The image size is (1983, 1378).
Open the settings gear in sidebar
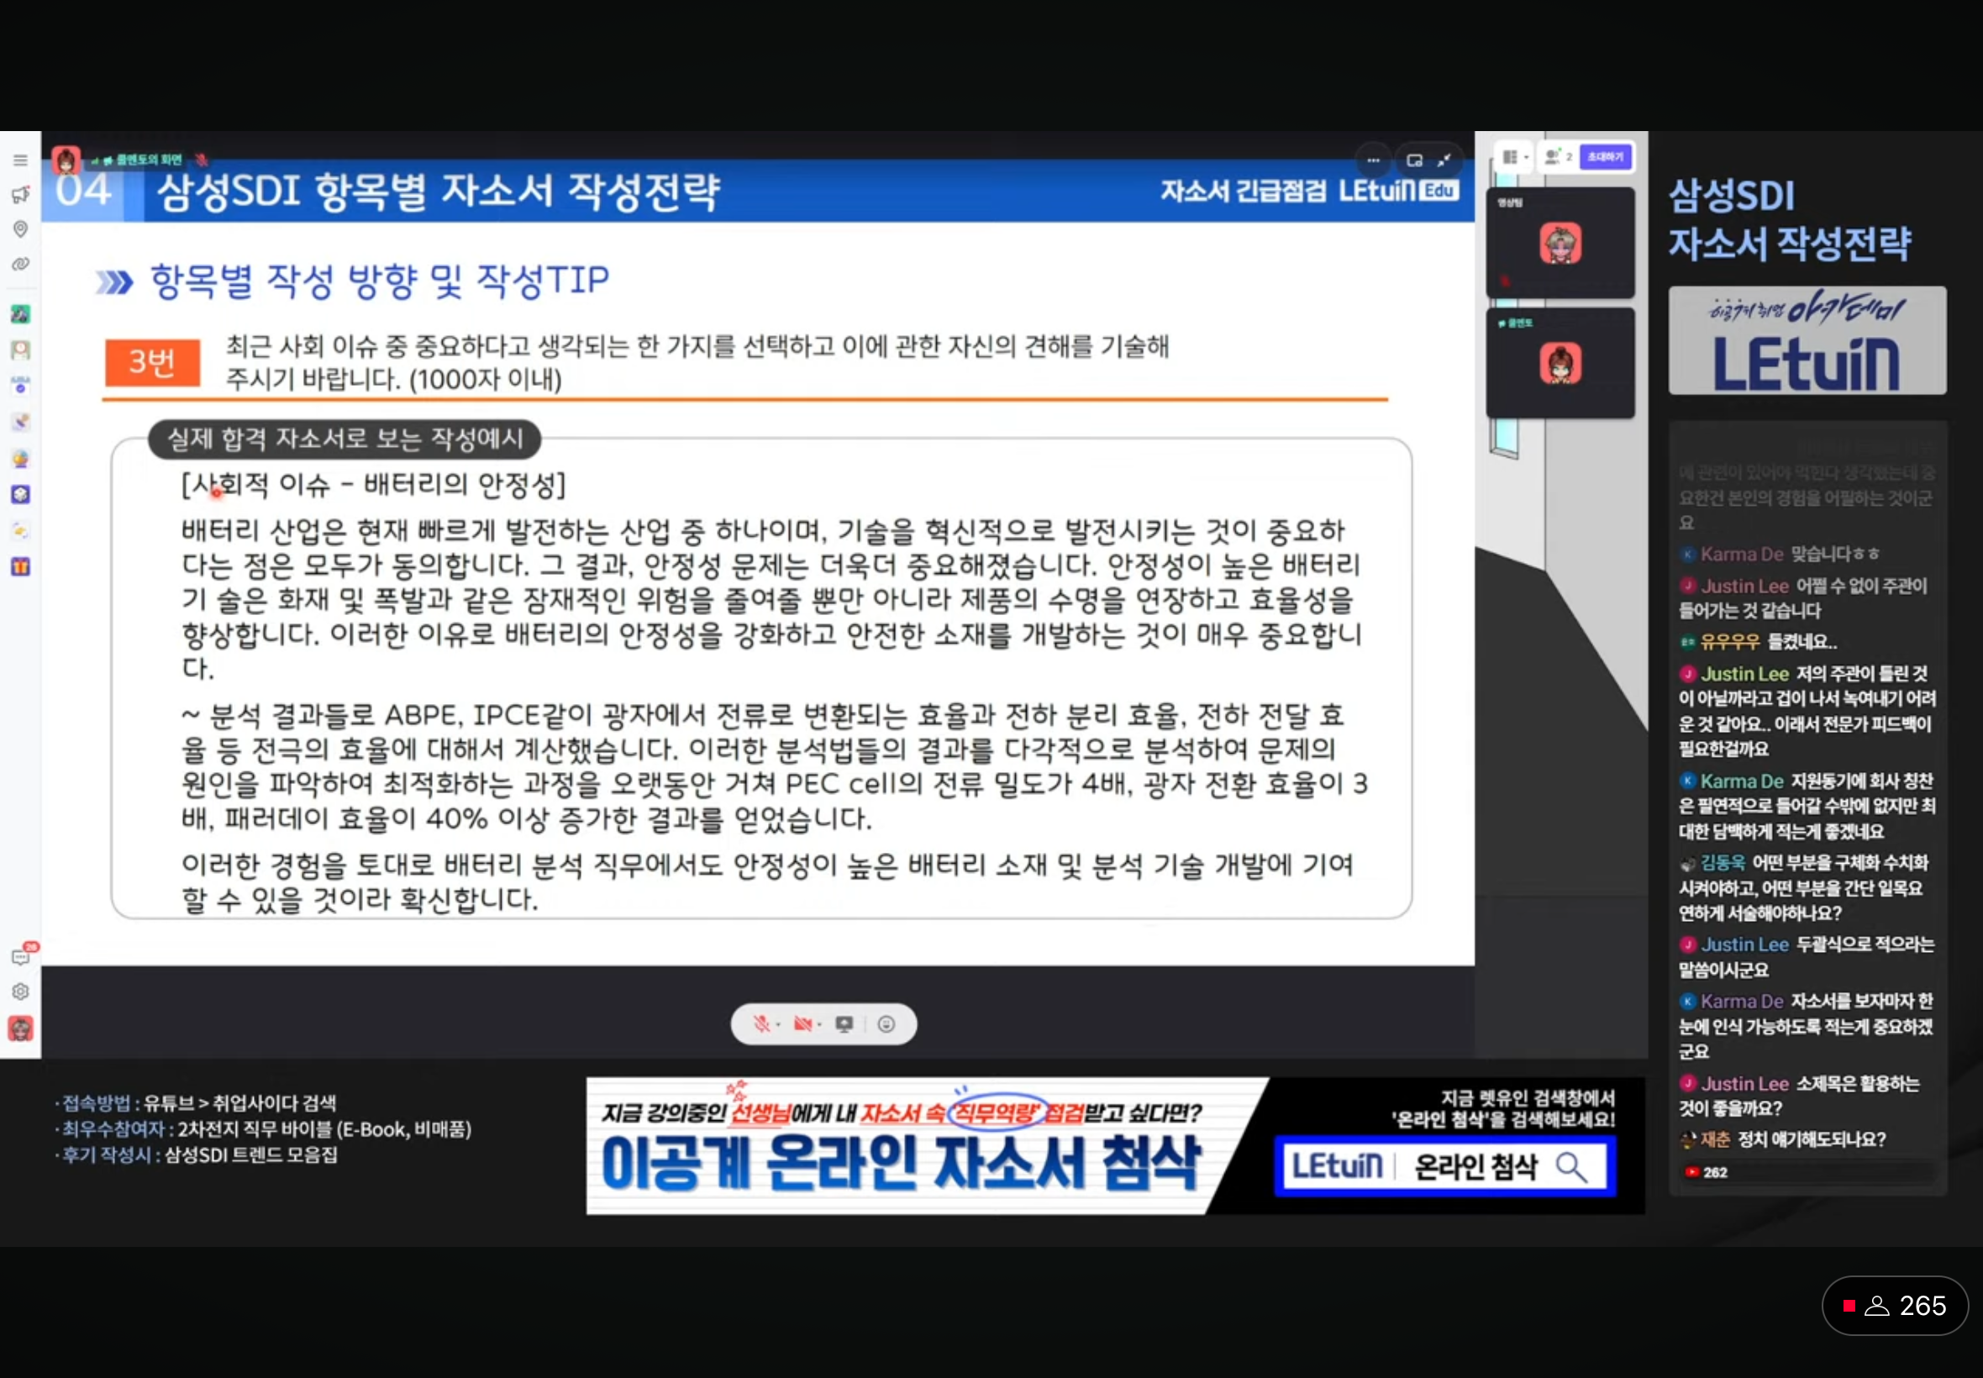20,992
